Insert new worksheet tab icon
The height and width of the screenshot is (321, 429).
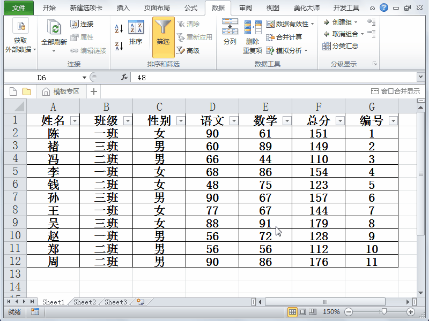140,302
